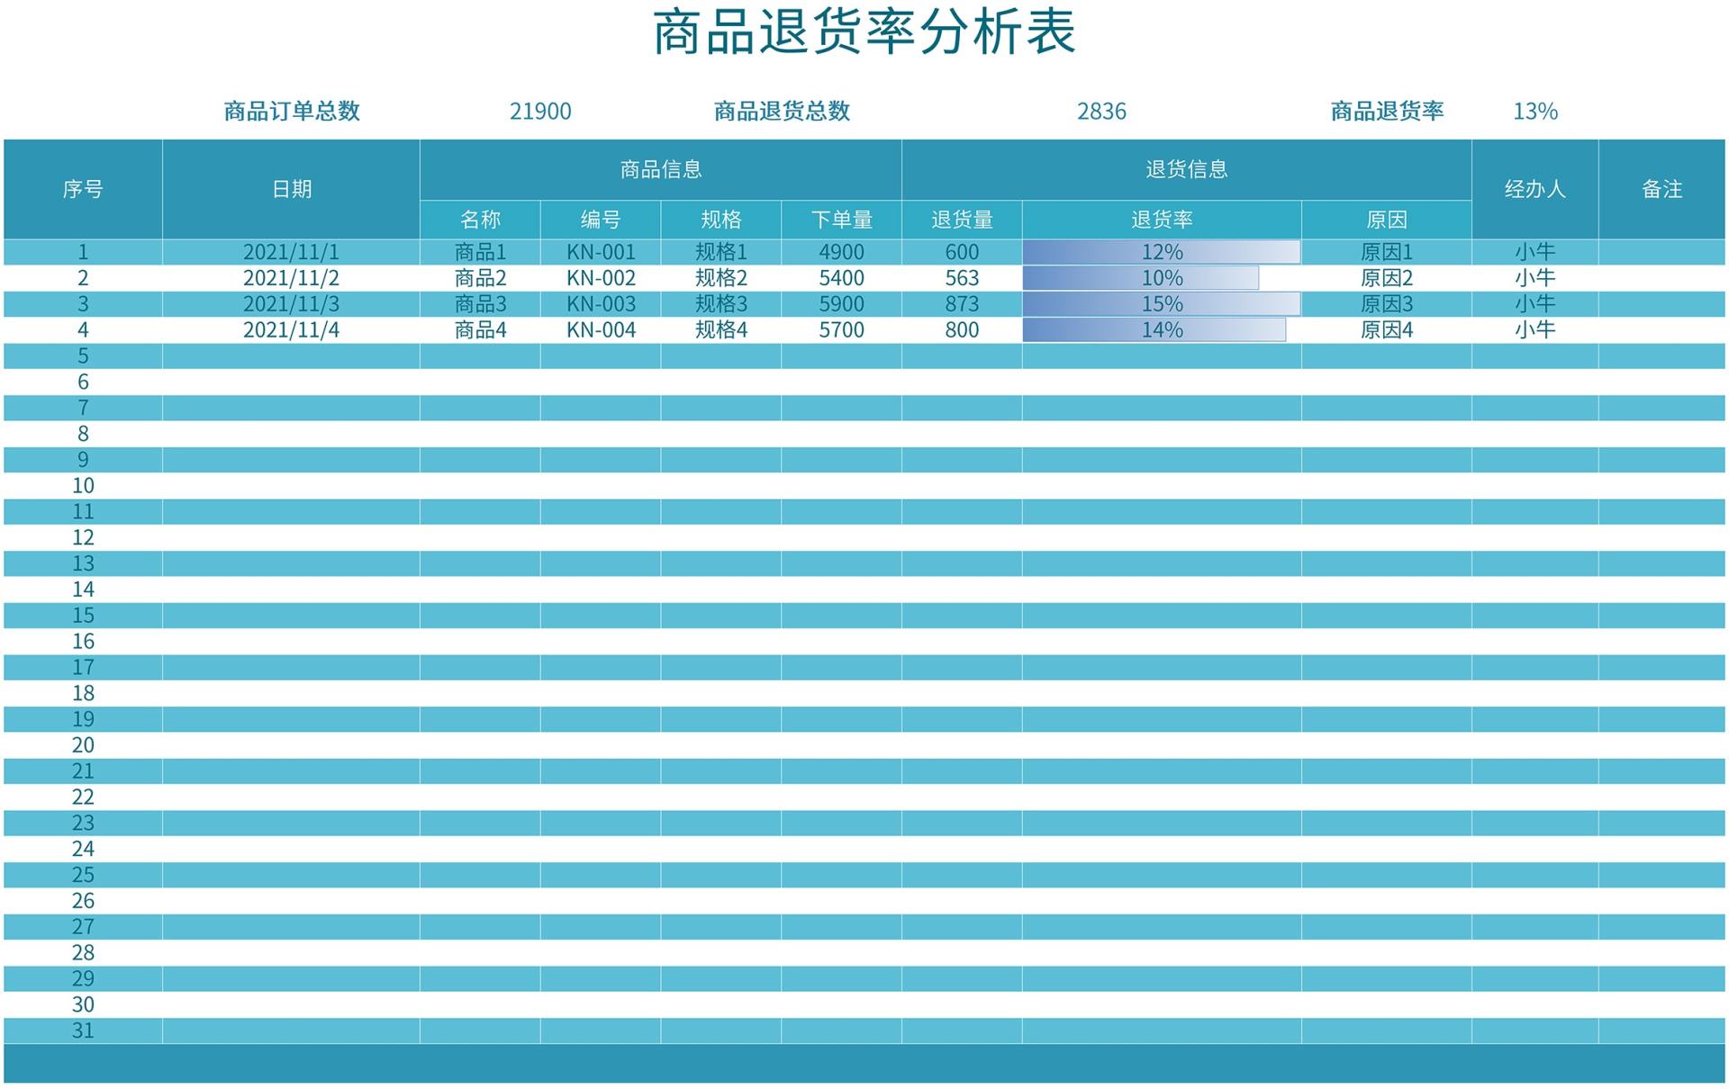Select serial number cell 16
The image size is (1729, 1089).
pos(83,641)
